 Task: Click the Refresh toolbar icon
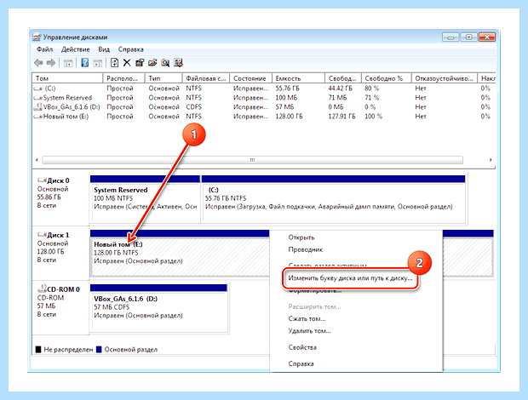[114, 63]
